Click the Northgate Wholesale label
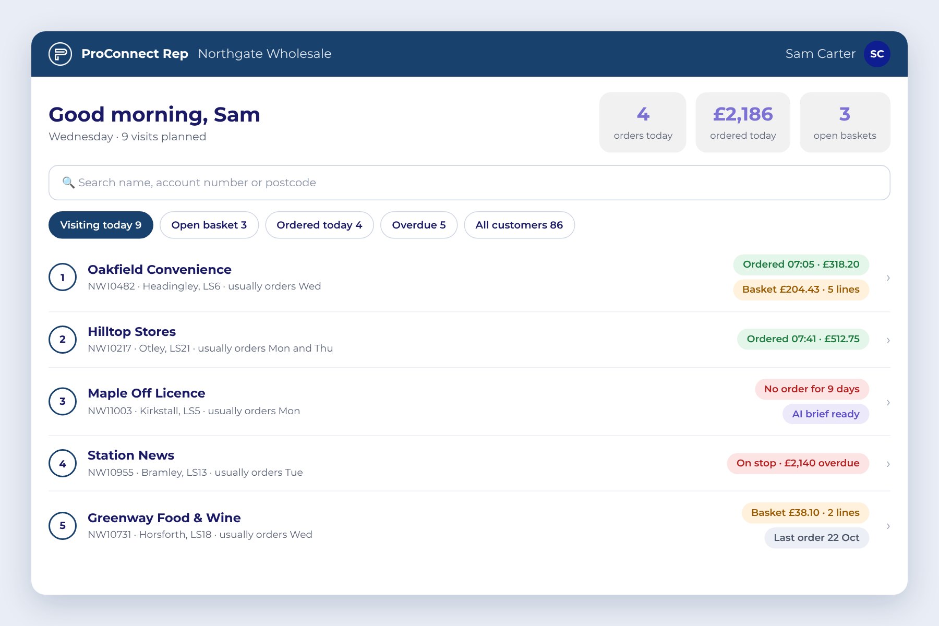The height and width of the screenshot is (626, 939). pyautogui.click(x=264, y=54)
